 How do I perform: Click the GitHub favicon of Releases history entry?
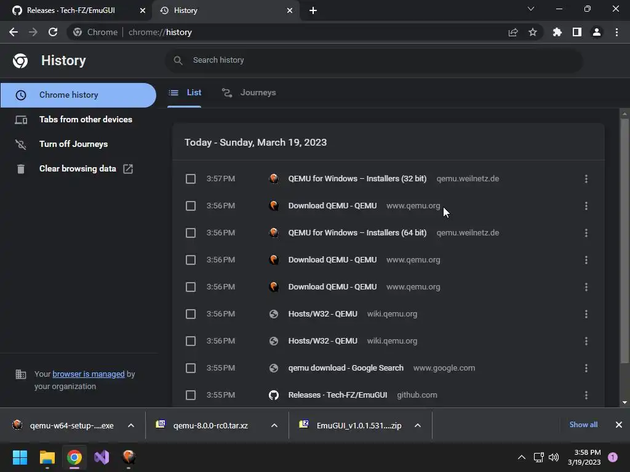click(274, 395)
